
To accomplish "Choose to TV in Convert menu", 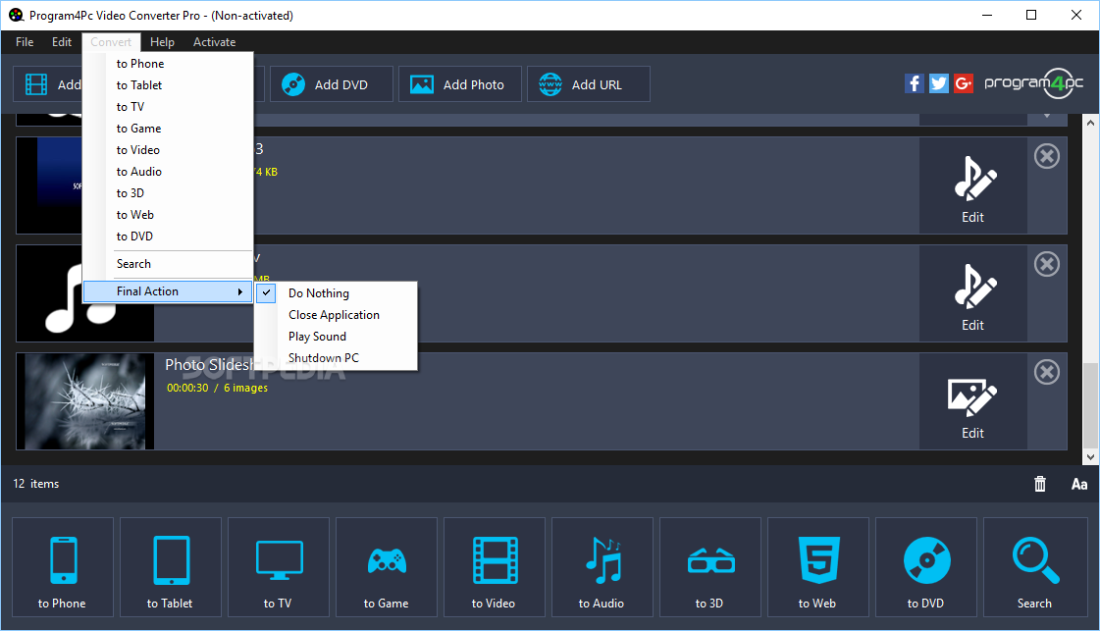I will pos(168,107).
